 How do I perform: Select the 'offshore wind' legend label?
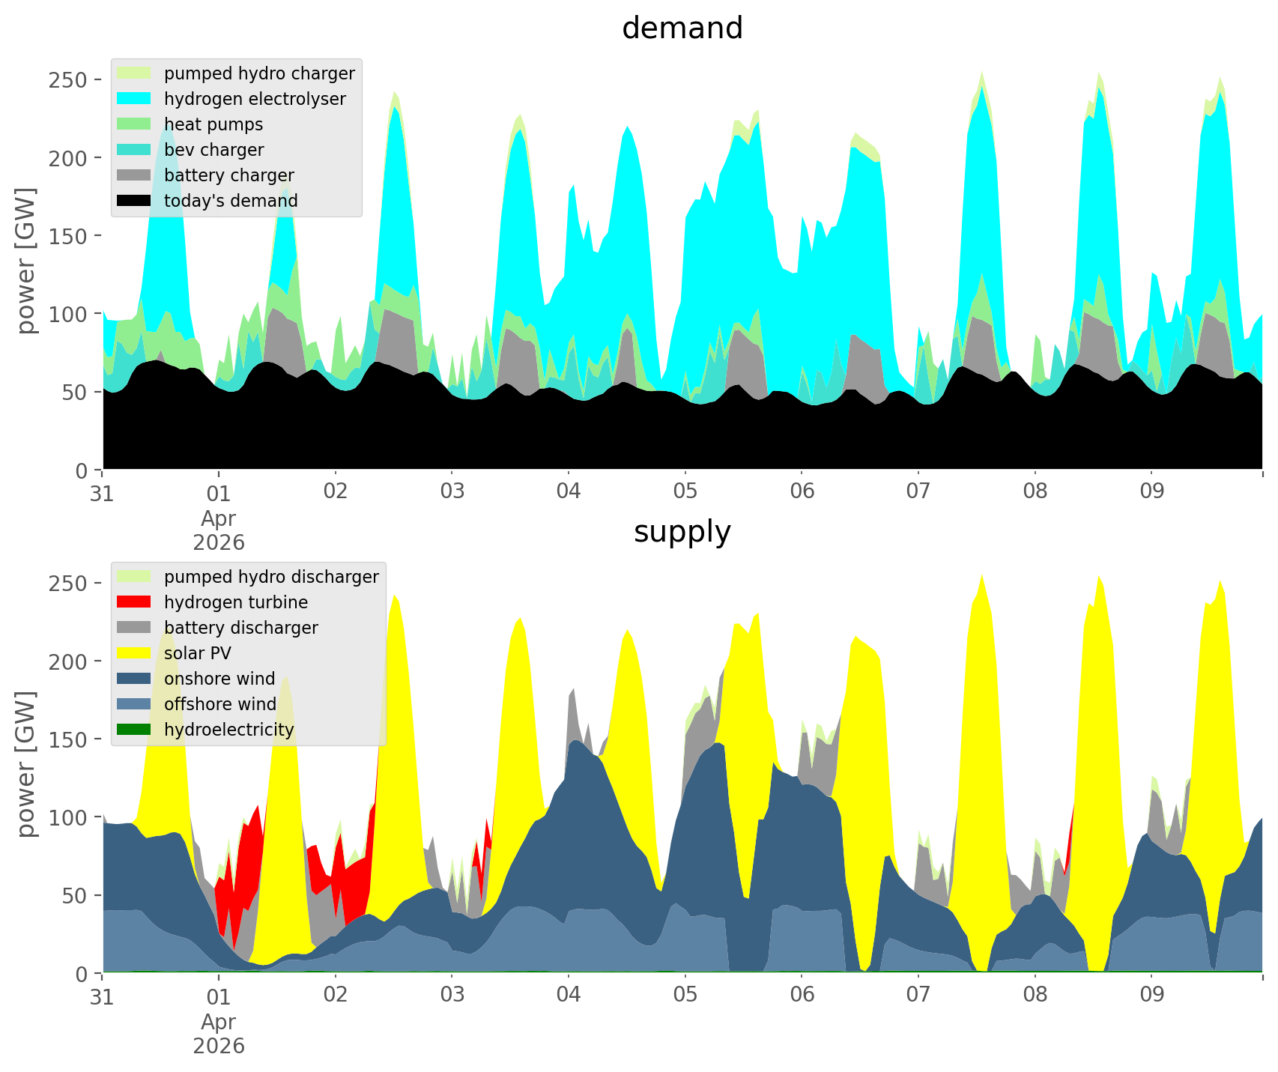219,704
